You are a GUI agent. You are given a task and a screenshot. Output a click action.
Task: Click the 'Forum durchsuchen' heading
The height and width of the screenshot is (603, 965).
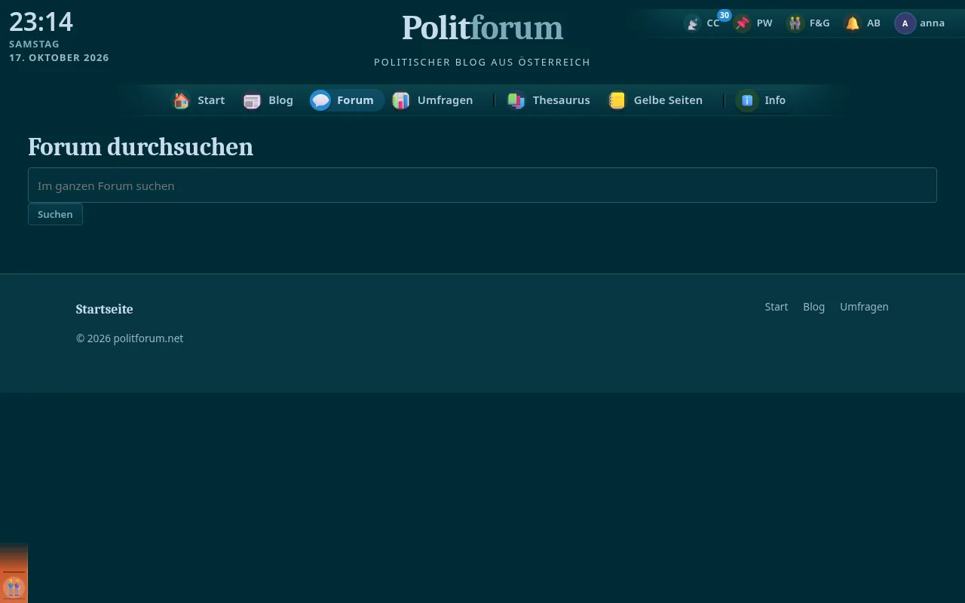140,146
